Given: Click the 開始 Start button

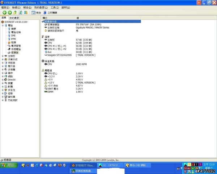Looking at the screenshot, I should (9, 165).
